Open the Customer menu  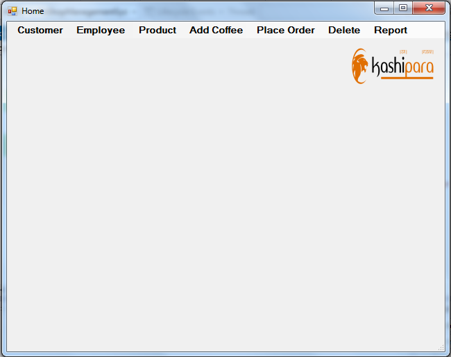[40, 31]
